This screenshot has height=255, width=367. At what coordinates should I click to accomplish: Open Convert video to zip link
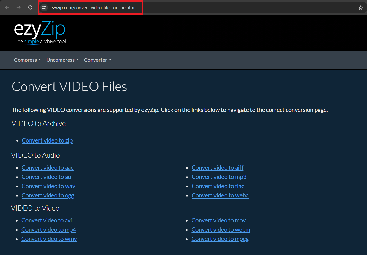(x=47, y=140)
